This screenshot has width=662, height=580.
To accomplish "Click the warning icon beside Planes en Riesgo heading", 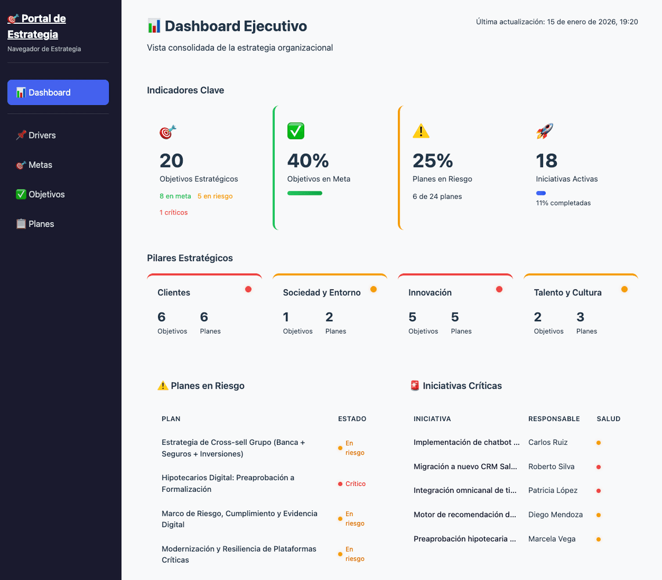I will pos(163,386).
